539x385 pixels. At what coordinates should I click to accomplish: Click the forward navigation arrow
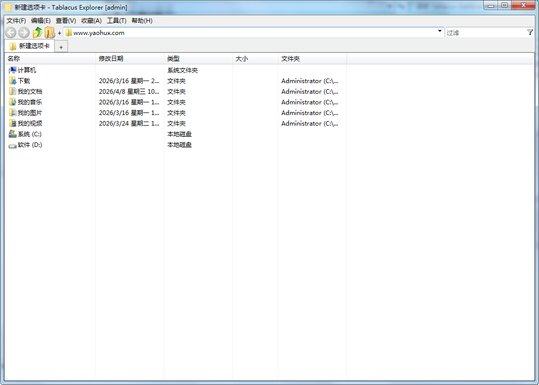tap(23, 32)
